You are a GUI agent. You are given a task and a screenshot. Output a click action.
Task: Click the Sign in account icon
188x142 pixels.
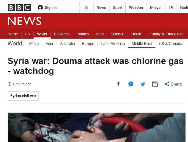[x=40, y=8]
